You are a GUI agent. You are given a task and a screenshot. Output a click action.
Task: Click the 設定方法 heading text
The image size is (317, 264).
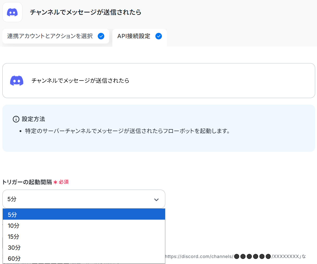[33, 119]
